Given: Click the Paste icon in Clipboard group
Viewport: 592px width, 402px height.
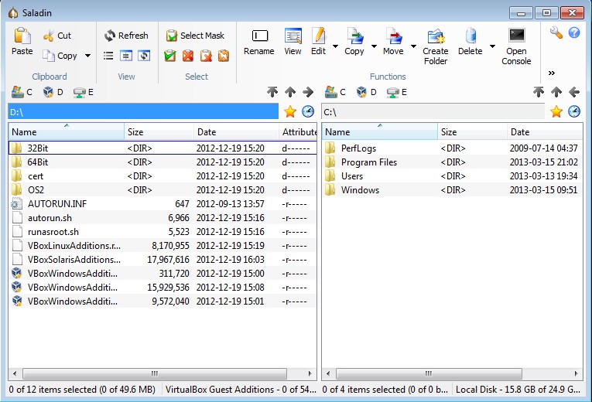Looking at the screenshot, I should pos(22,41).
